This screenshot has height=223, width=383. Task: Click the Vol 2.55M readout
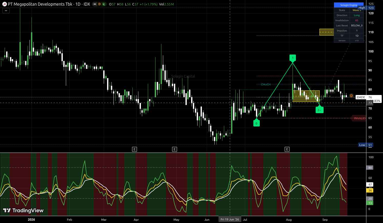tap(167, 4)
